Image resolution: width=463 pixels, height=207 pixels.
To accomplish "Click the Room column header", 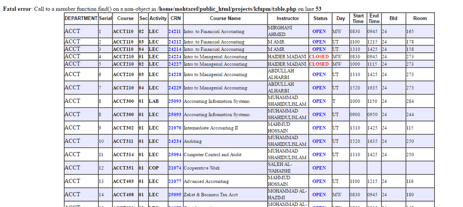I will (420, 19).
